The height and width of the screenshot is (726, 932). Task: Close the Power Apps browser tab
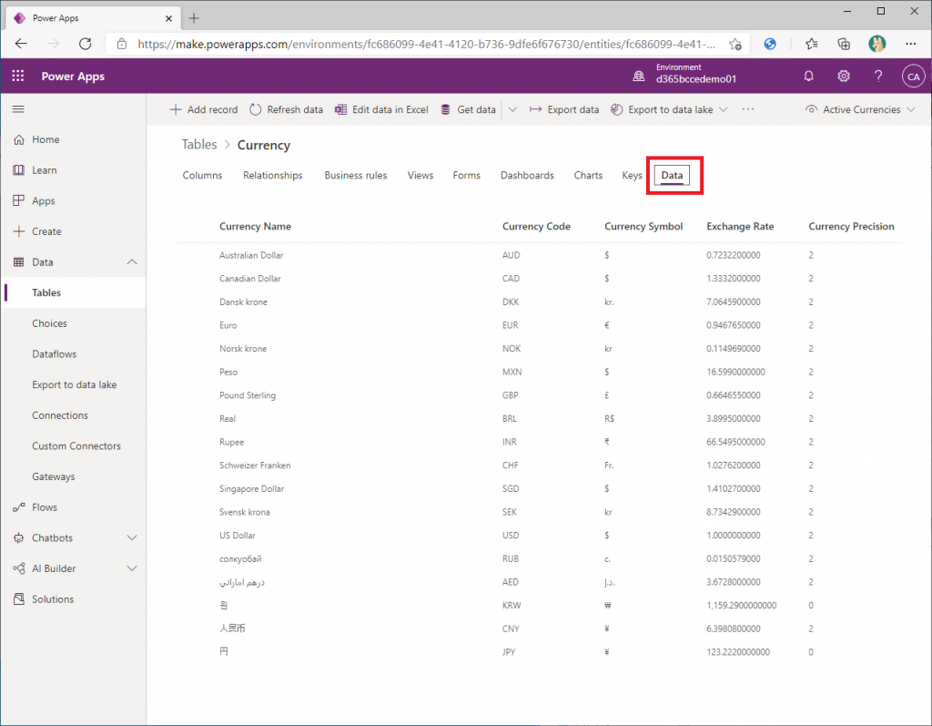click(168, 18)
